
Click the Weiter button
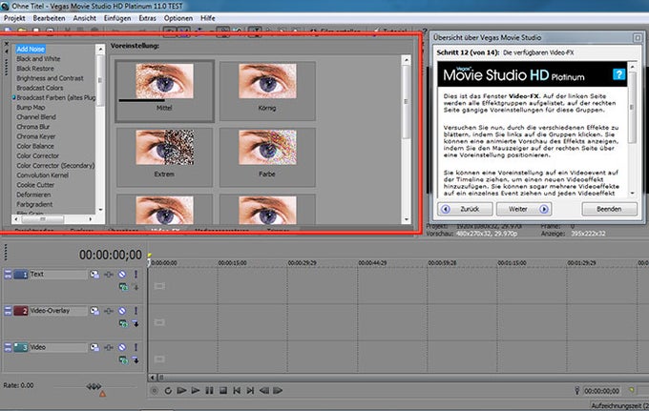point(524,209)
